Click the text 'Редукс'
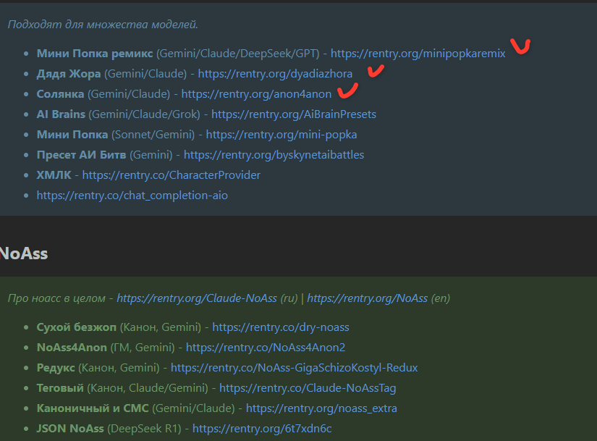This screenshot has width=597, height=441. [56, 367]
